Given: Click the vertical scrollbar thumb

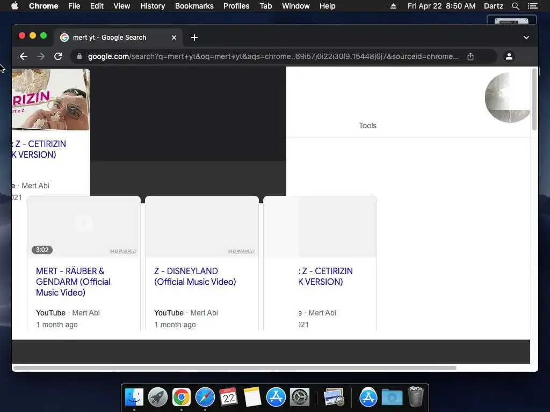Looking at the screenshot, I should (534, 99).
